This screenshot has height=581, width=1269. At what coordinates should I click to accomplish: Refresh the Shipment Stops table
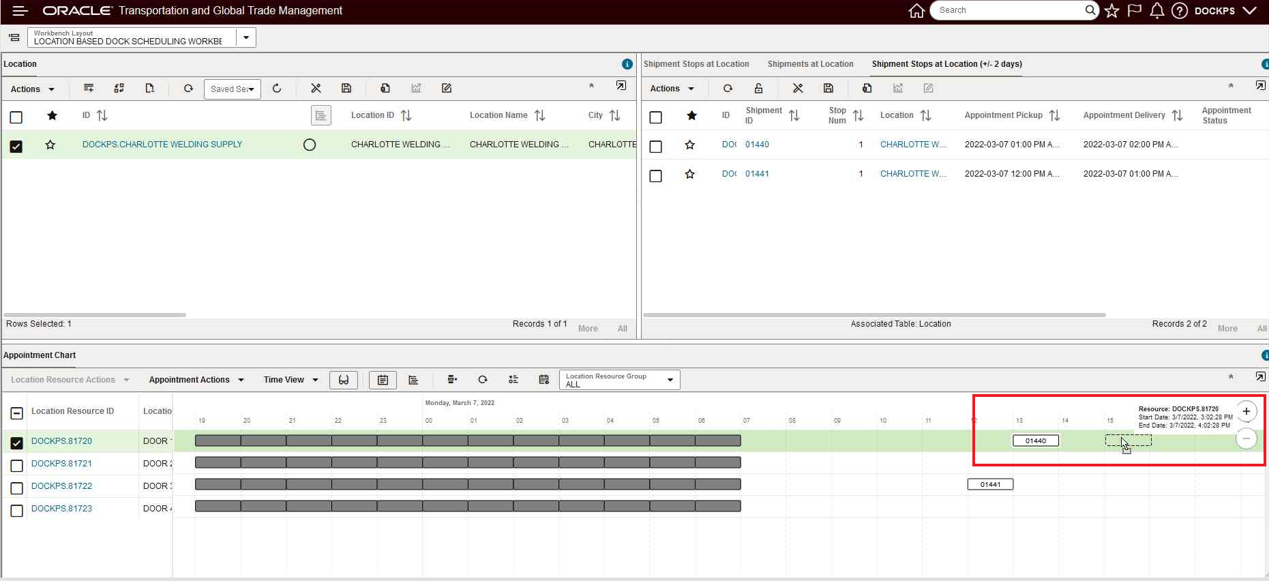[x=728, y=88]
